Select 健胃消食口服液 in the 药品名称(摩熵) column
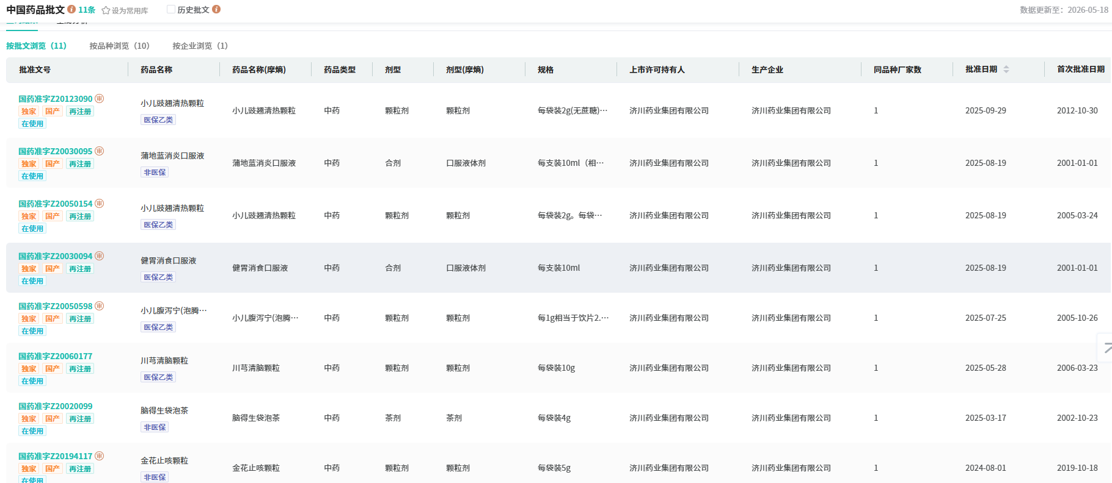 pyautogui.click(x=260, y=268)
